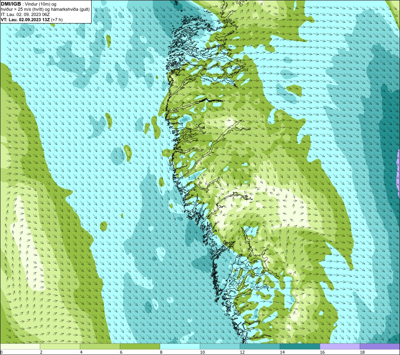Screen dimensions: 400x355
Task: Click the scale label '6'
Action: (121, 352)
